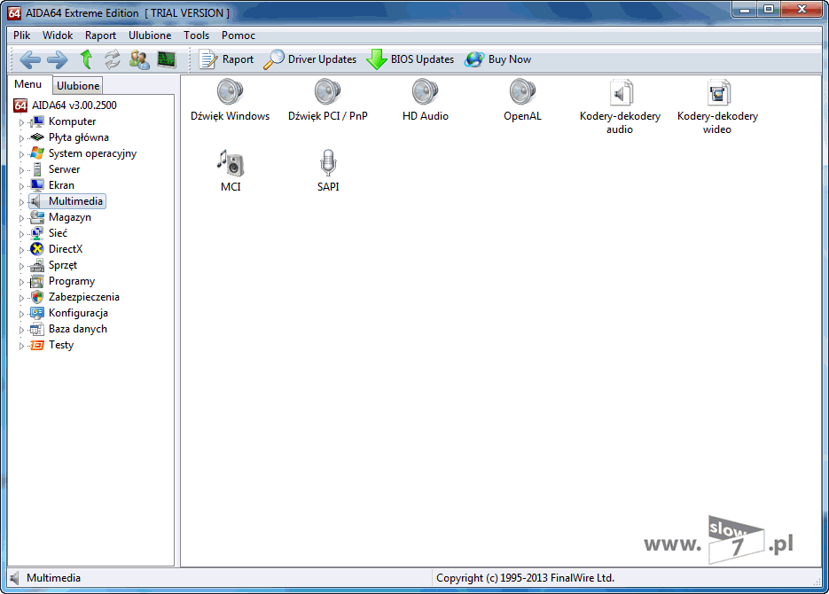Expand the Programy tree node

pos(21,282)
